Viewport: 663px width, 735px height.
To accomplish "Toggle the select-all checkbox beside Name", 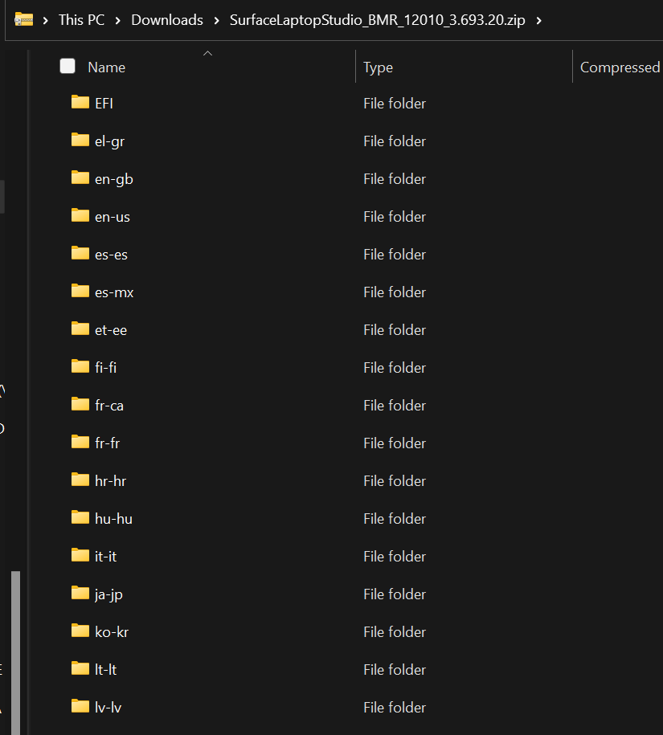I will click(68, 66).
